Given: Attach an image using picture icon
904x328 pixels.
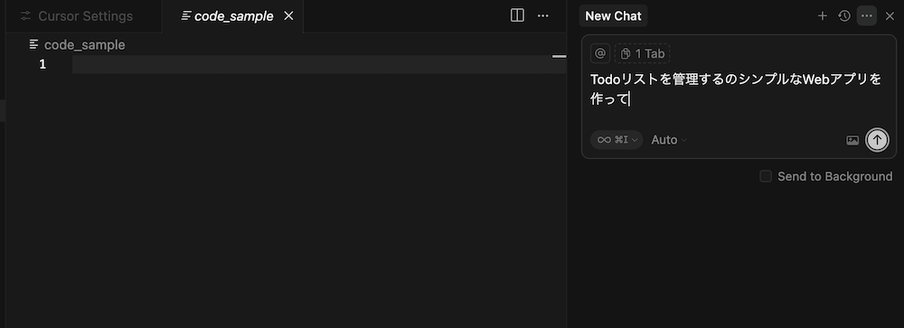Looking at the screenshot, I should [852, 140].
